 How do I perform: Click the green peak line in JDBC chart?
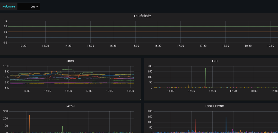coord(67,70)
